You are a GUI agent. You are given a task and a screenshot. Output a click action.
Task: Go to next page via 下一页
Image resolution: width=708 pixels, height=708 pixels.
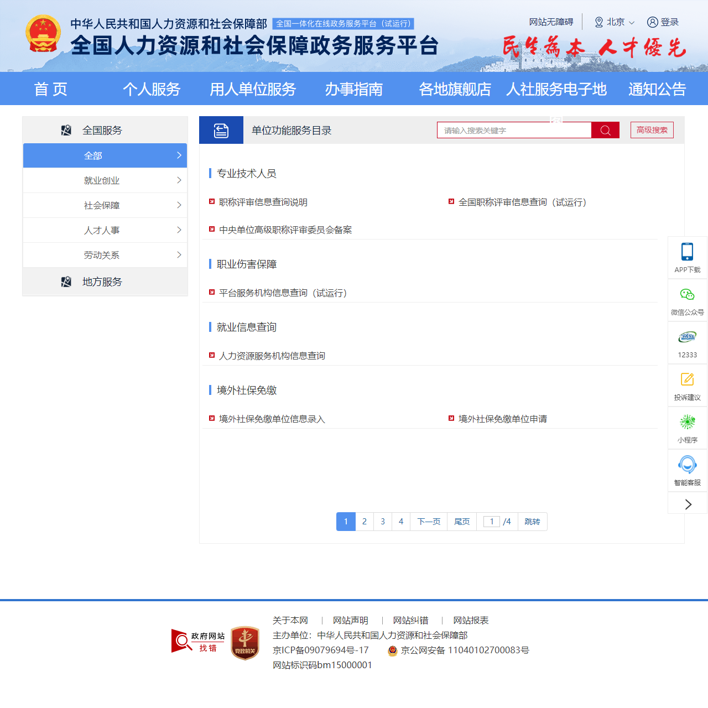428,522
